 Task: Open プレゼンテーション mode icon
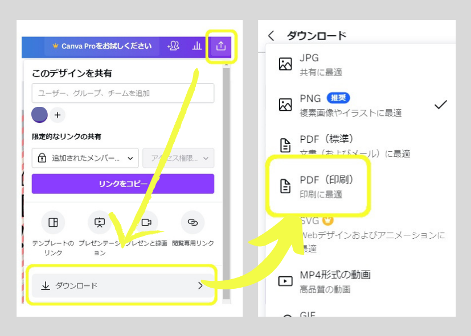tap(100, 223)
